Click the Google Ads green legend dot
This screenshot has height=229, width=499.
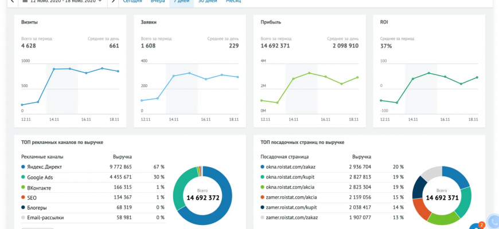pos(23,177)
